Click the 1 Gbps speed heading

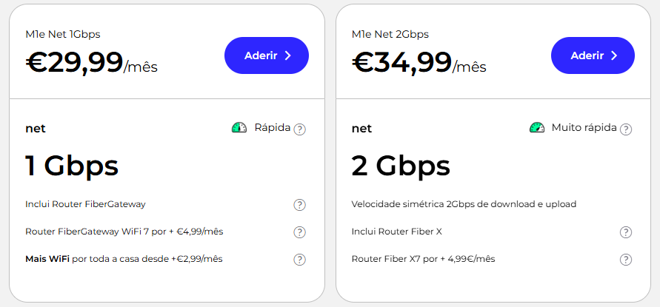point(72,166)
